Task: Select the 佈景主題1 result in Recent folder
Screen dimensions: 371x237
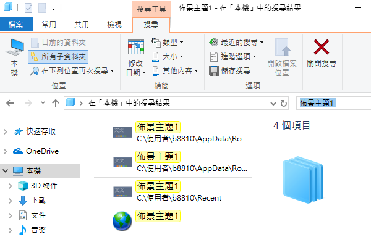Action: point(173,192)
